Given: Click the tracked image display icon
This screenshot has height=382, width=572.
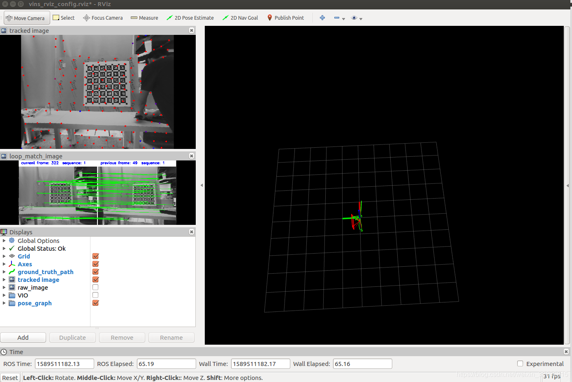Looking at the screenshot, I should click(x=12, y=279).
